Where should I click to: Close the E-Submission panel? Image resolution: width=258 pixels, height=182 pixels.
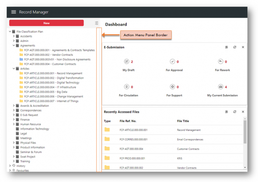coord(243,47)
